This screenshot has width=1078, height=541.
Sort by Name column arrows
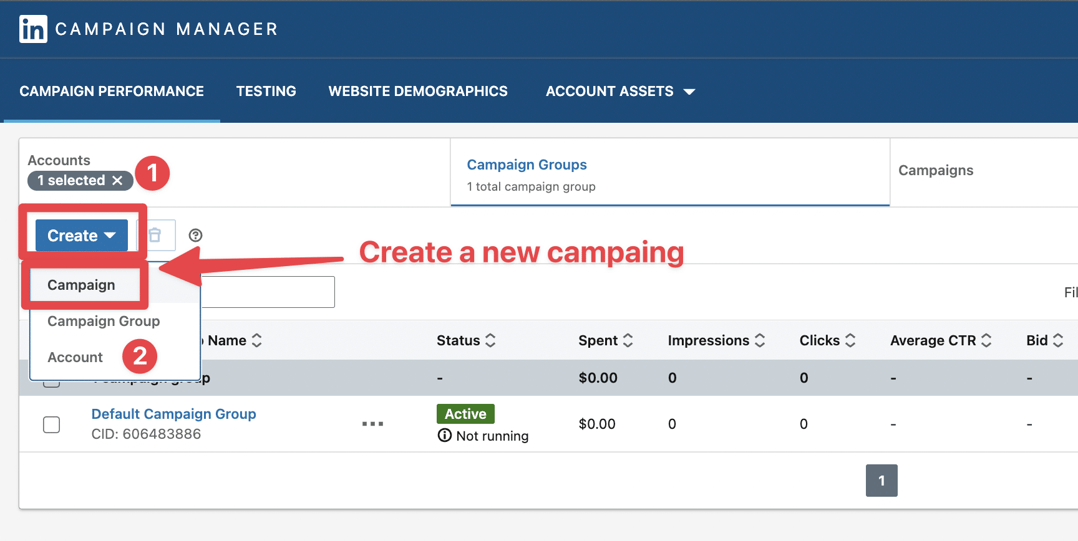[x=256, y=340]
